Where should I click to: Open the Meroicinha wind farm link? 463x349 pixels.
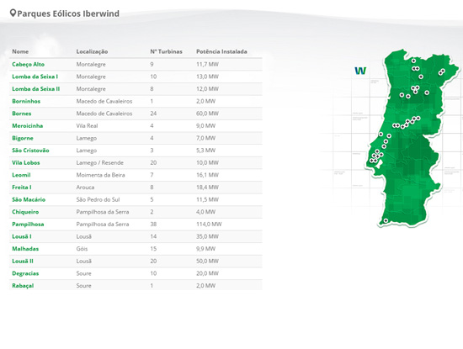pos(28,125)
